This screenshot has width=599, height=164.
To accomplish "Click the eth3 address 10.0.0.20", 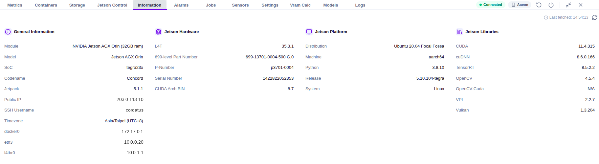I will [x=134, y=142].
